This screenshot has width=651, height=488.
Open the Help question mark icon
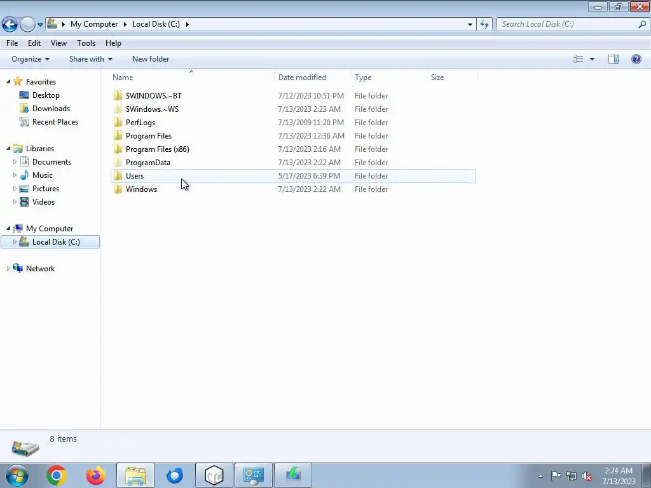[636, 59]
